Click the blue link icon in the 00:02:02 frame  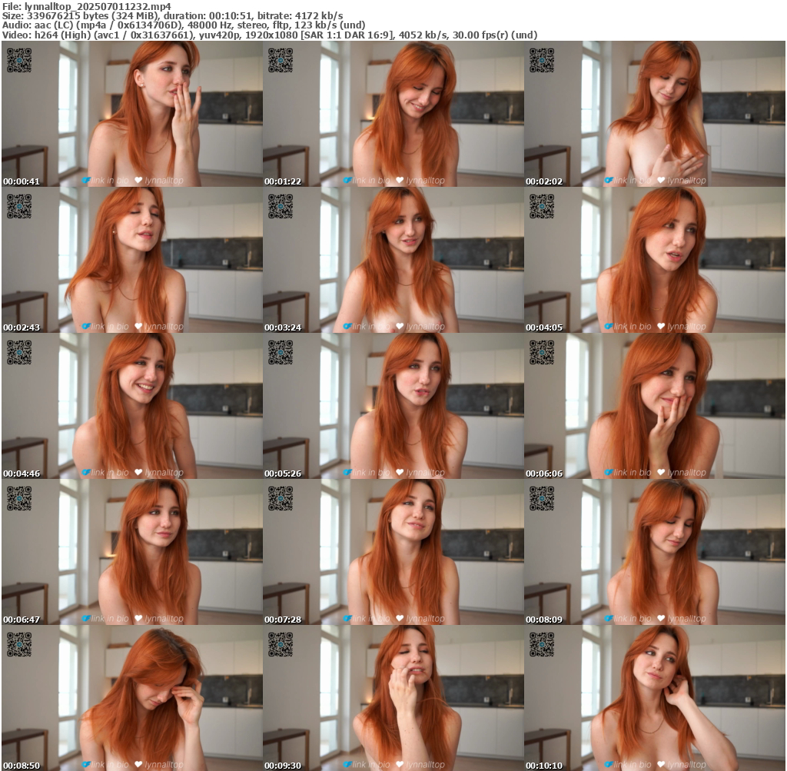[x=609, y=181]
